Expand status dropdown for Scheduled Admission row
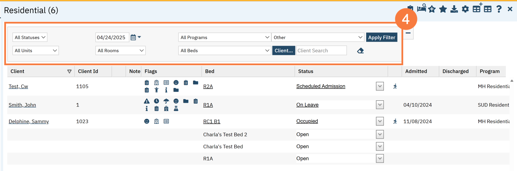The image size is (517, 171). click(380, 86)
